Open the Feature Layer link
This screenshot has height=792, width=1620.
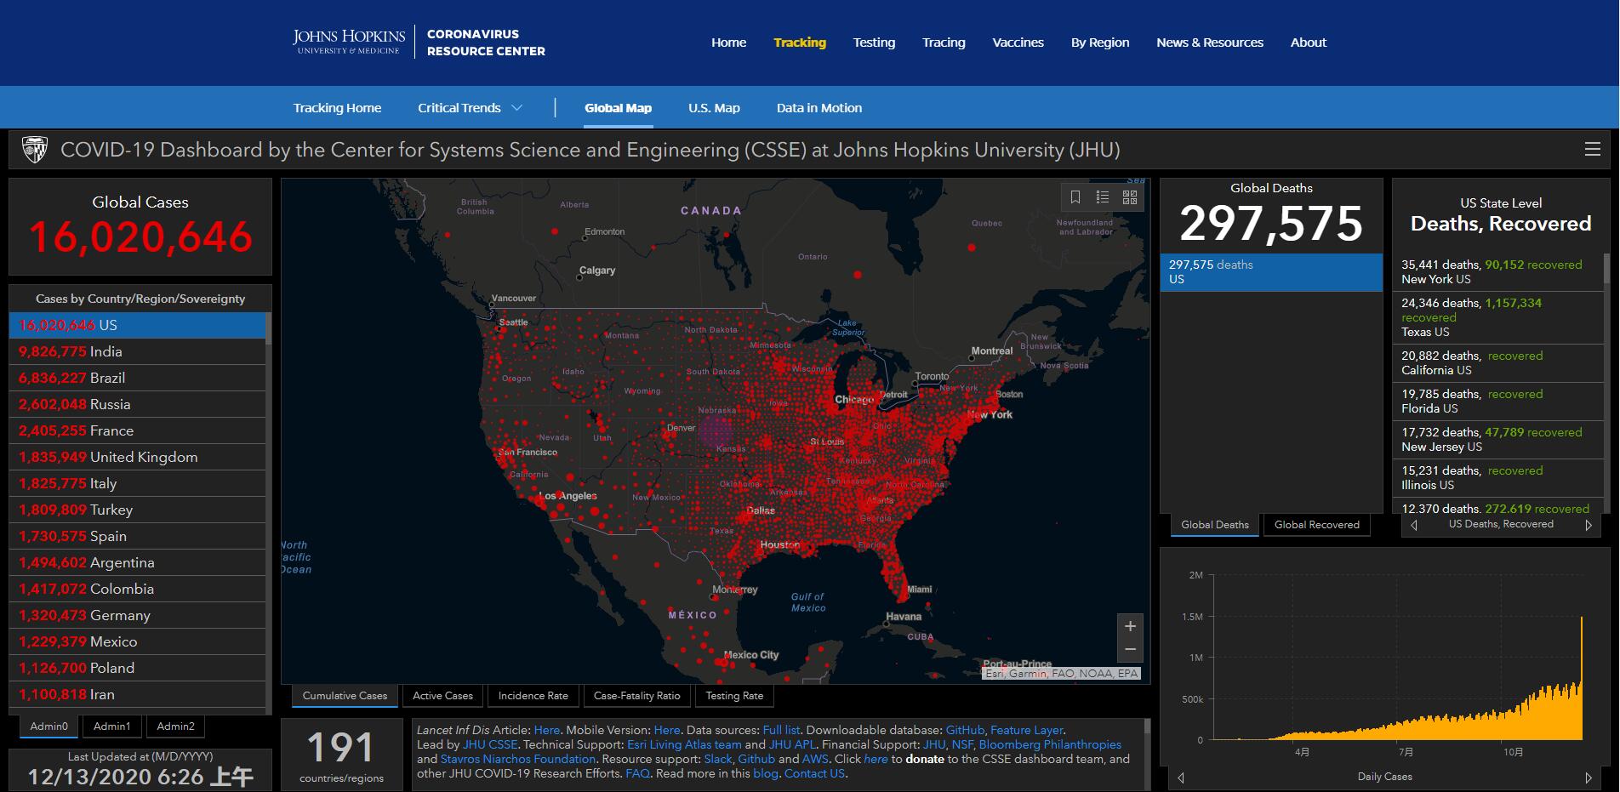pos(1027,730)
